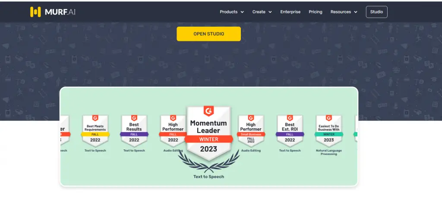Click the Best Est. ROI badge
Screen dimensions: 442x219
pyautogui.click(x=290, y=131)
